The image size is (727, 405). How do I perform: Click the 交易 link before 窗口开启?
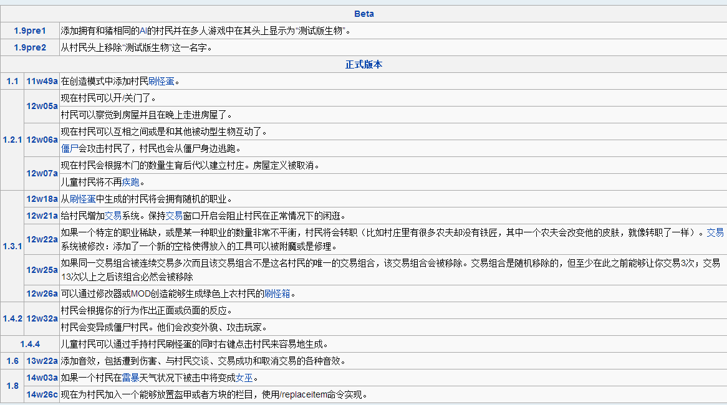point(175,216)
